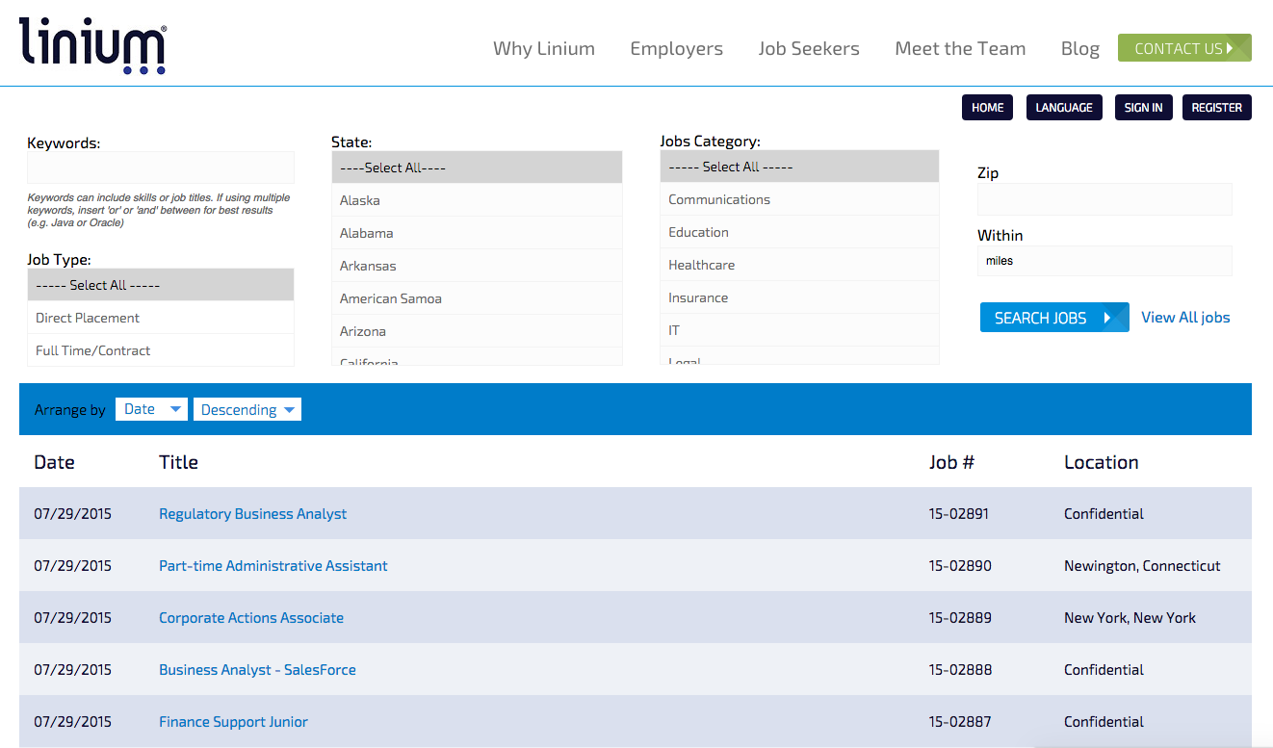Navigate to the Blog page
Image resolution: width=1273 pixels, height=748 pixels.
(1079, 48)
